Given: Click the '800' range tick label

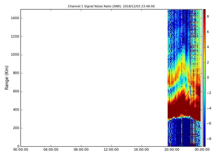Looking at the screenshot, I should [16, 73].
